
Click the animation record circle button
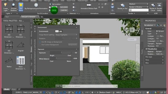coord(99,7)
